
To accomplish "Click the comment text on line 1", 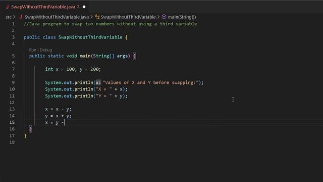I will tap(111, 24).
